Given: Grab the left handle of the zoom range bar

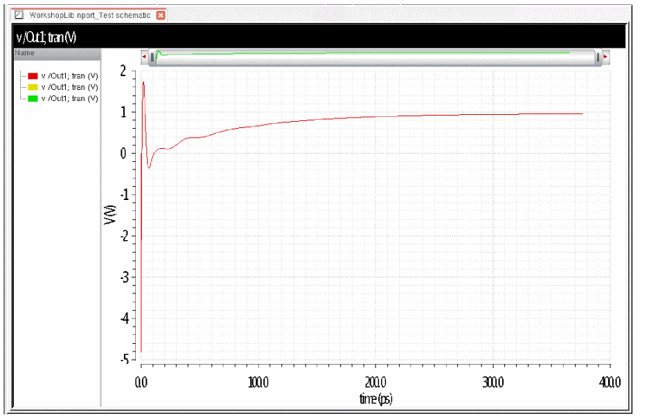Looking at the screenshot, I should point(152,57).
